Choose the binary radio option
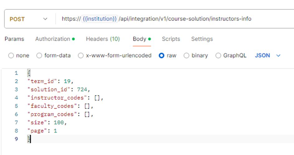 click(x=186, y=56)
